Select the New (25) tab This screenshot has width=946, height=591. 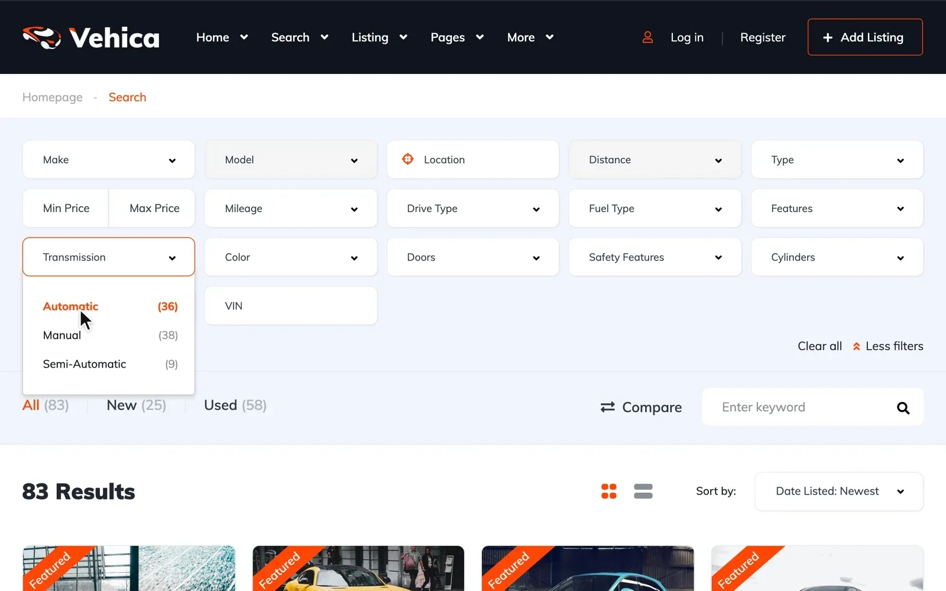[137, 405]
